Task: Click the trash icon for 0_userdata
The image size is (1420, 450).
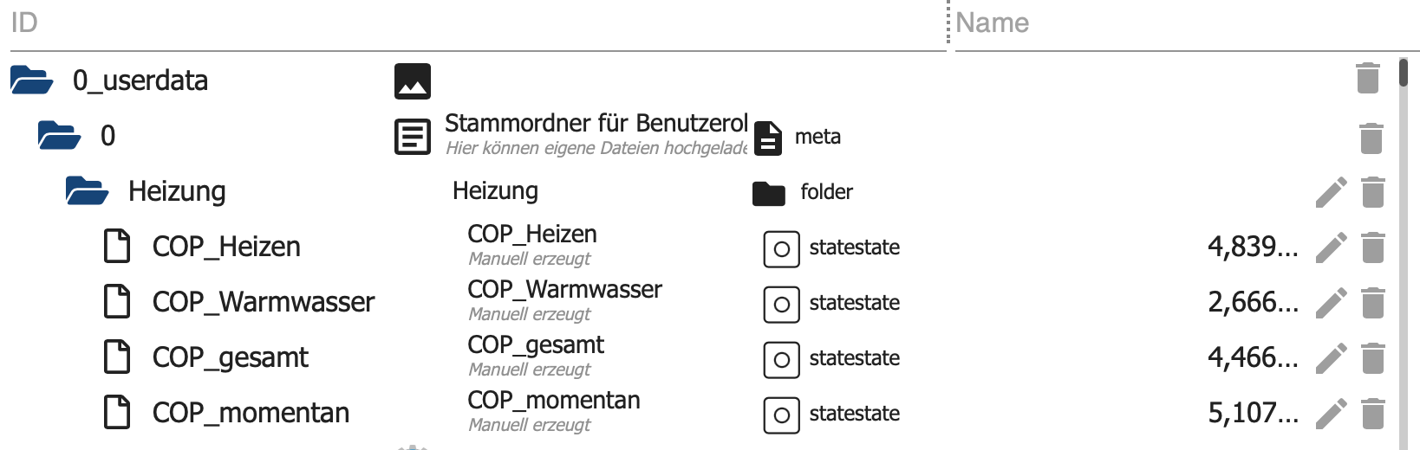Action: pos(1367,78)
